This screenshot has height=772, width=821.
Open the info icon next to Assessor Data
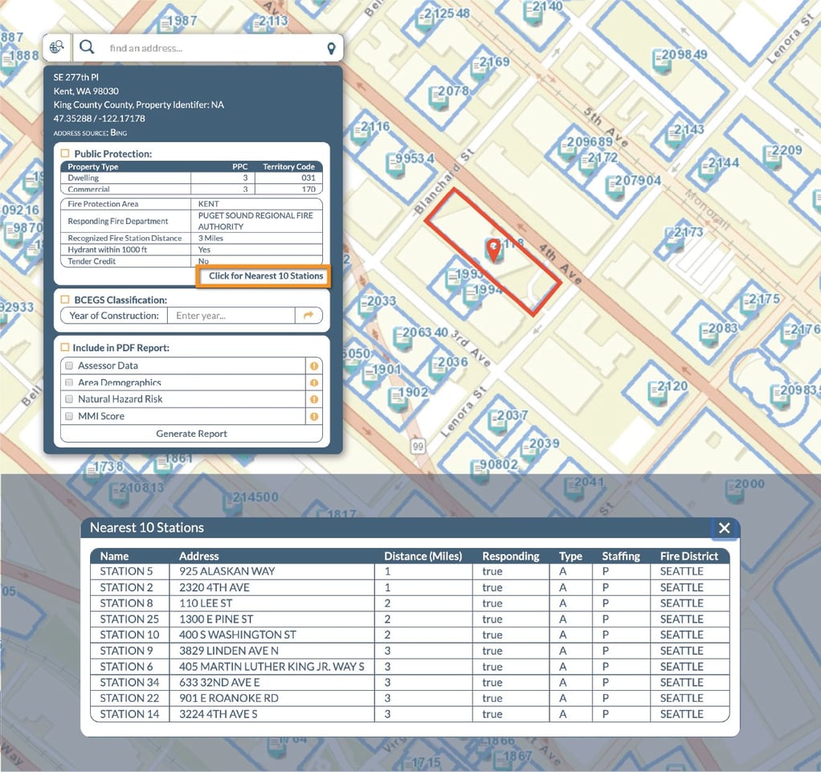(313, 366)
